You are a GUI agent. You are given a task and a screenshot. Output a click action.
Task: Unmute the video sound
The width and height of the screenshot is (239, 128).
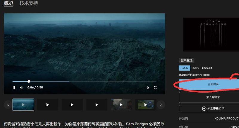pos(21,88)
